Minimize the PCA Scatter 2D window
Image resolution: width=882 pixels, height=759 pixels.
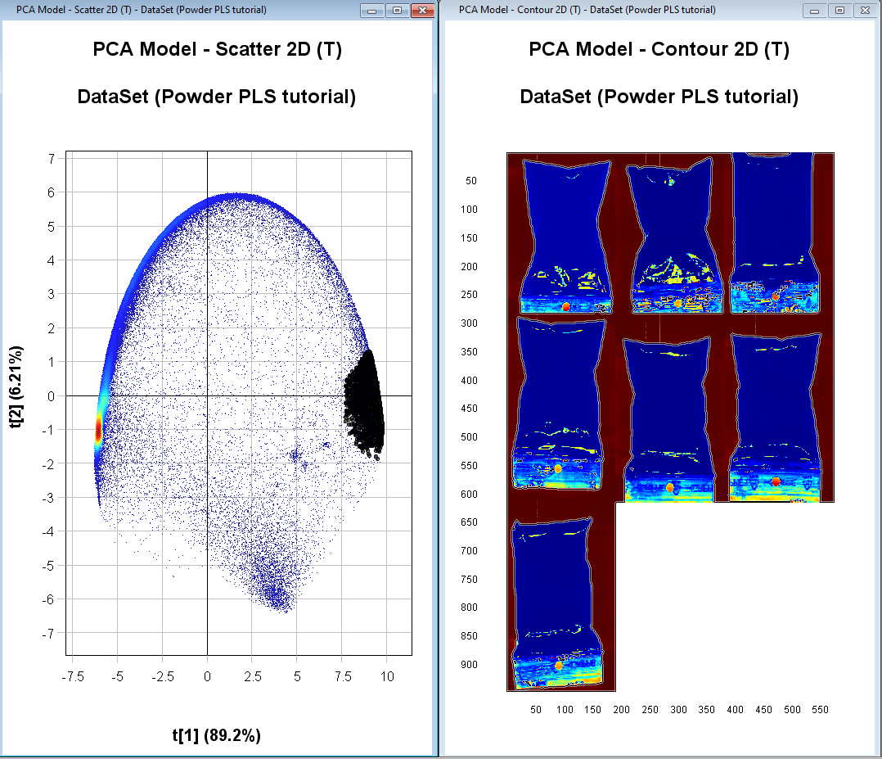[373, 11]
